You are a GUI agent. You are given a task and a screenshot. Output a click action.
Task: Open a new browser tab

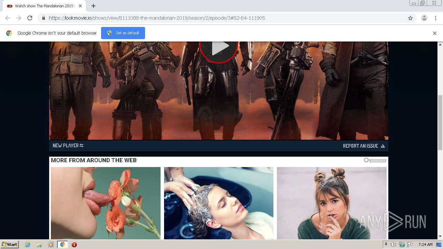point(93,6)
